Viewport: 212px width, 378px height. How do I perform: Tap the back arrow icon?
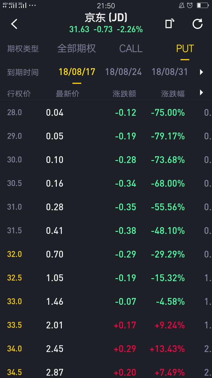pyautogui.click(x=14, y=24)
